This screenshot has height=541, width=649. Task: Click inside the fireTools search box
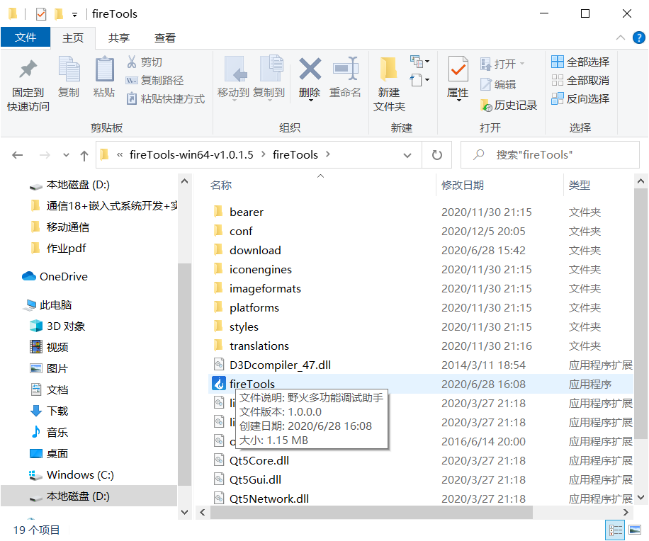pyautogui.click(x=549, y=154)
